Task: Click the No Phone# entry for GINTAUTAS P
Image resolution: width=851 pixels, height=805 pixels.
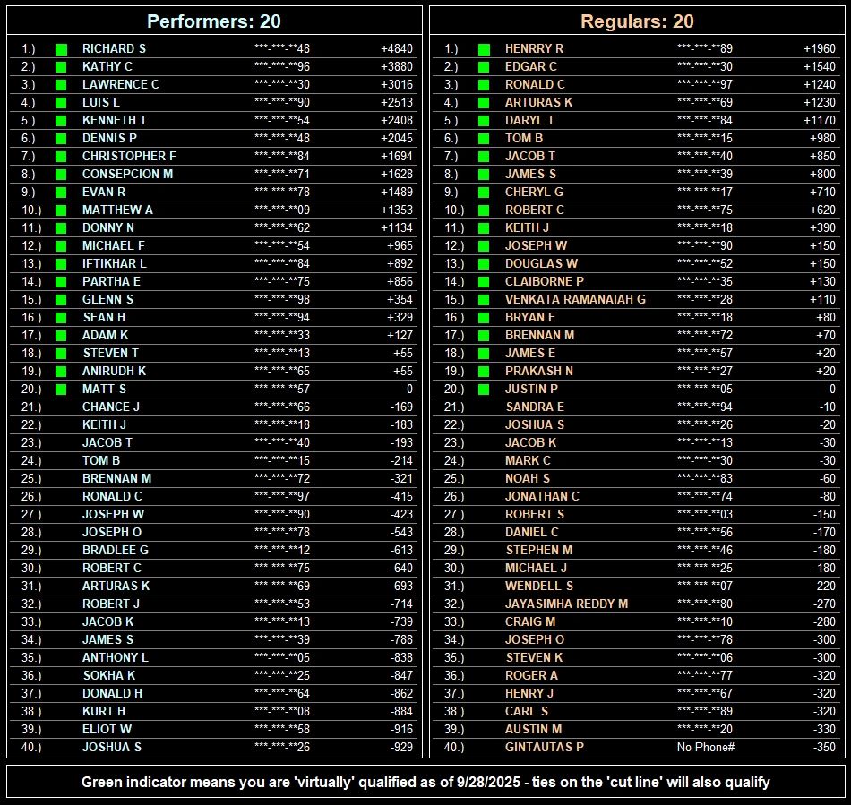Action: click(706, 748)
